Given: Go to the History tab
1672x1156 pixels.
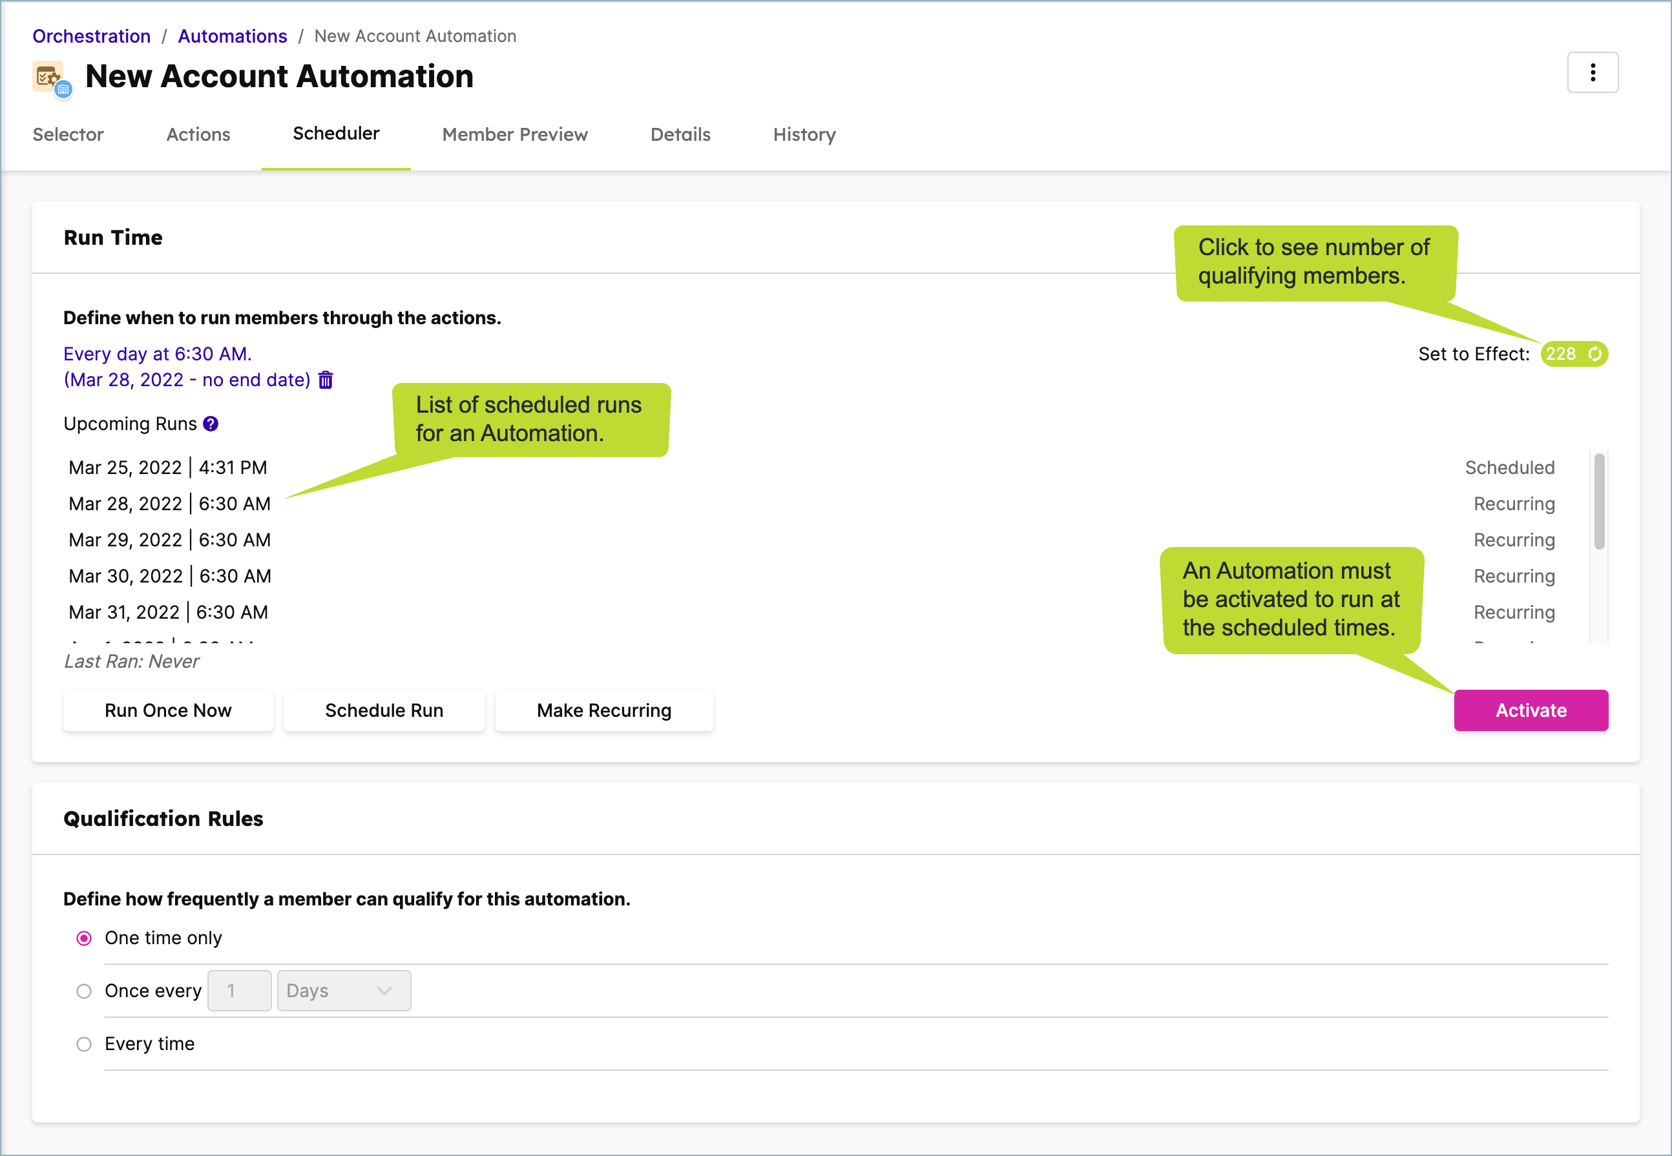Looking at the screenshot, I should click(804, 135).
